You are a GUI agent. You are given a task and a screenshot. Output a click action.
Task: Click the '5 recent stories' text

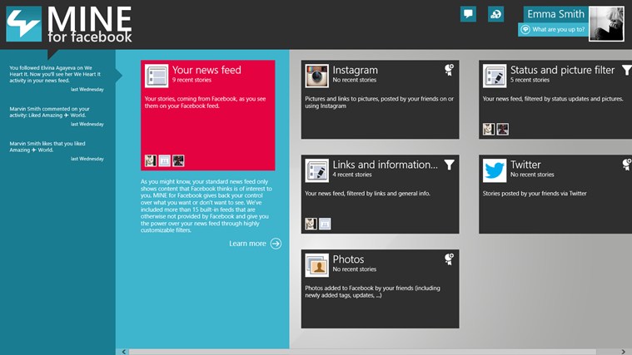click(530, 80)
